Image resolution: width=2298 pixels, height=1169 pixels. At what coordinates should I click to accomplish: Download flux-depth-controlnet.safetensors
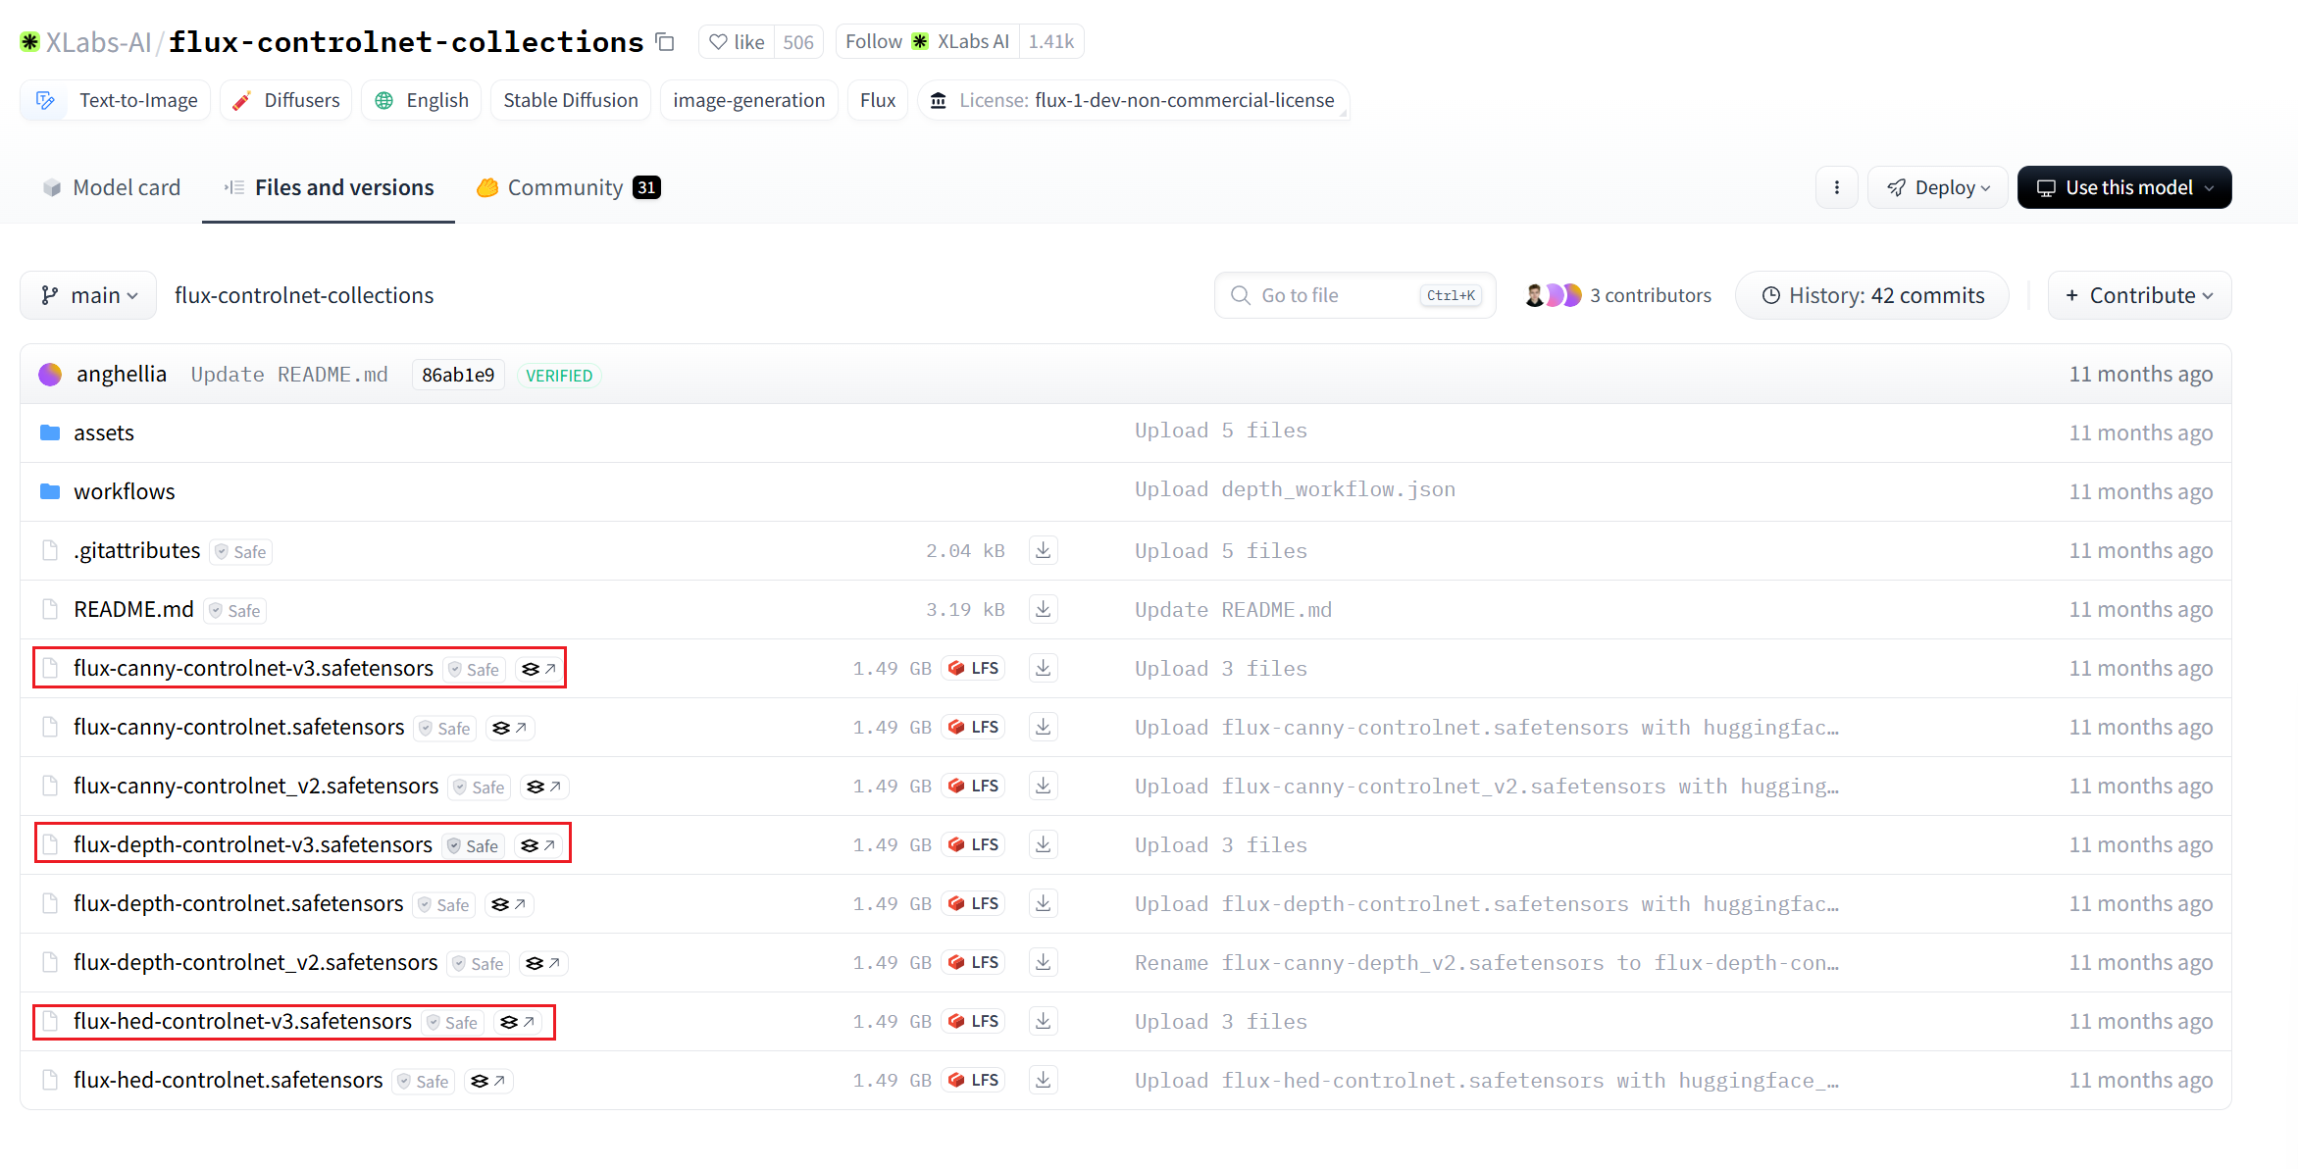[1044, 903]
